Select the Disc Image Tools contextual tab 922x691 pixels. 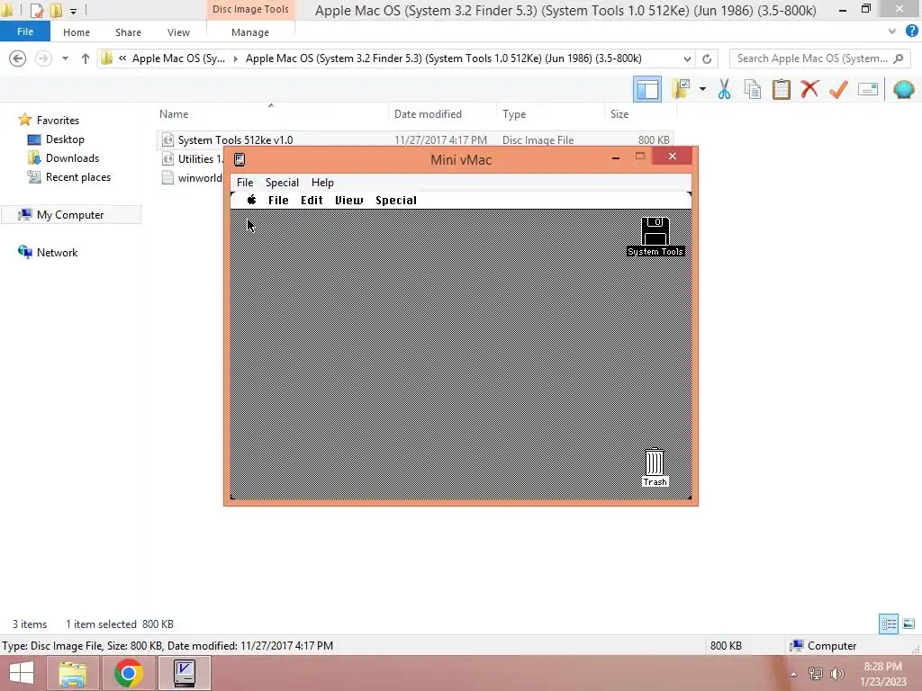pos(250,9)
